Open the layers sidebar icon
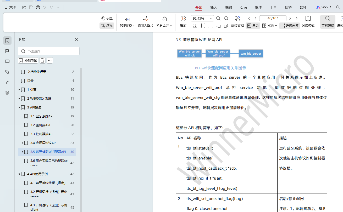Image resolution: width=343 pixels, height=212 pixels. click(7, 93)
